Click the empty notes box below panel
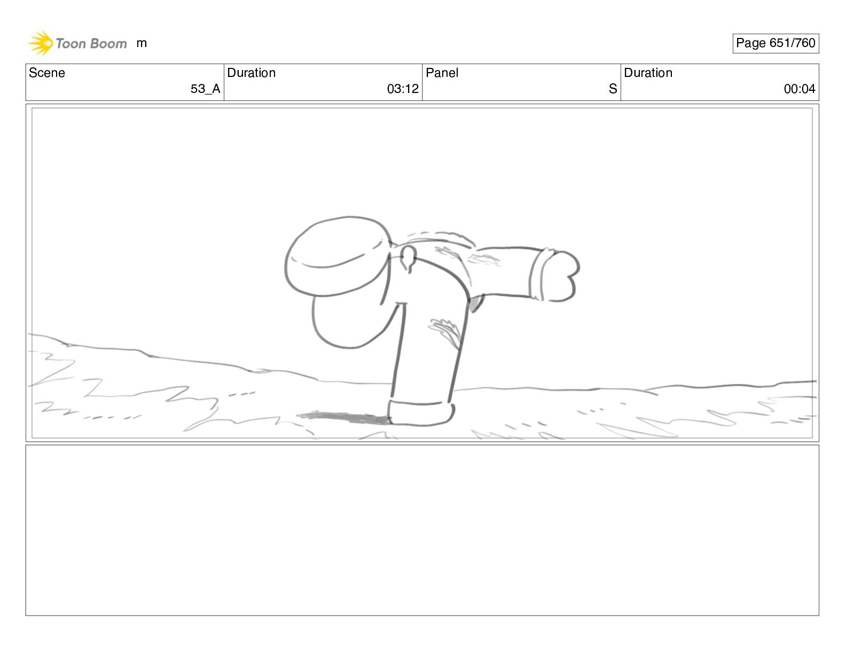This screenshot has width=846, height=654. click(422, 530)
